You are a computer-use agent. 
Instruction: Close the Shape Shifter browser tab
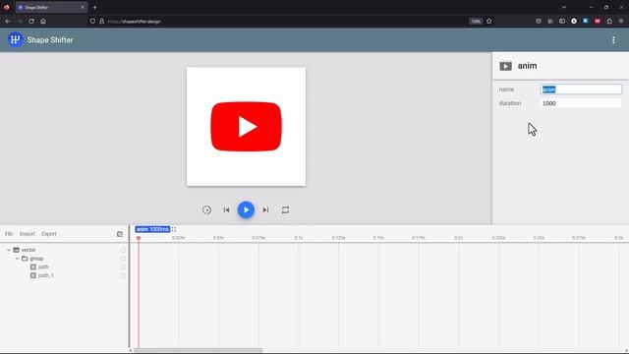[x=83, y=7]
